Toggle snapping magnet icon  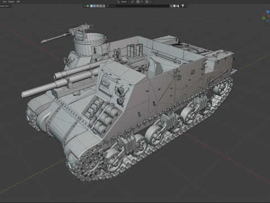[x=138, y=2]
